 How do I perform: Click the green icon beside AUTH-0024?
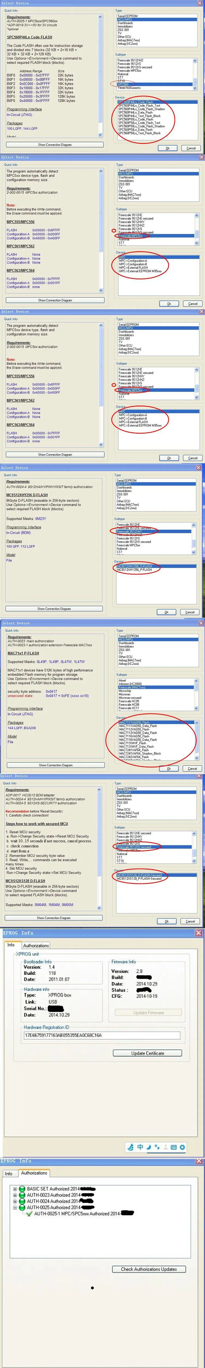coord(22,1201)
